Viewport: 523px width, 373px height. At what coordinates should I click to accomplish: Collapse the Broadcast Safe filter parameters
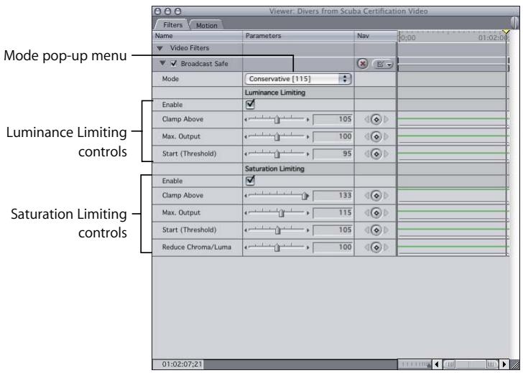pyautogui.click(x=162, y=63)
